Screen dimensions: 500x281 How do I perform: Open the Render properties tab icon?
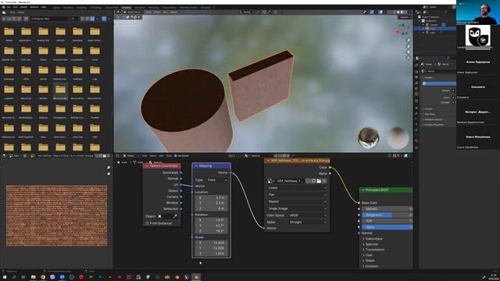click(x=416, y=71)
